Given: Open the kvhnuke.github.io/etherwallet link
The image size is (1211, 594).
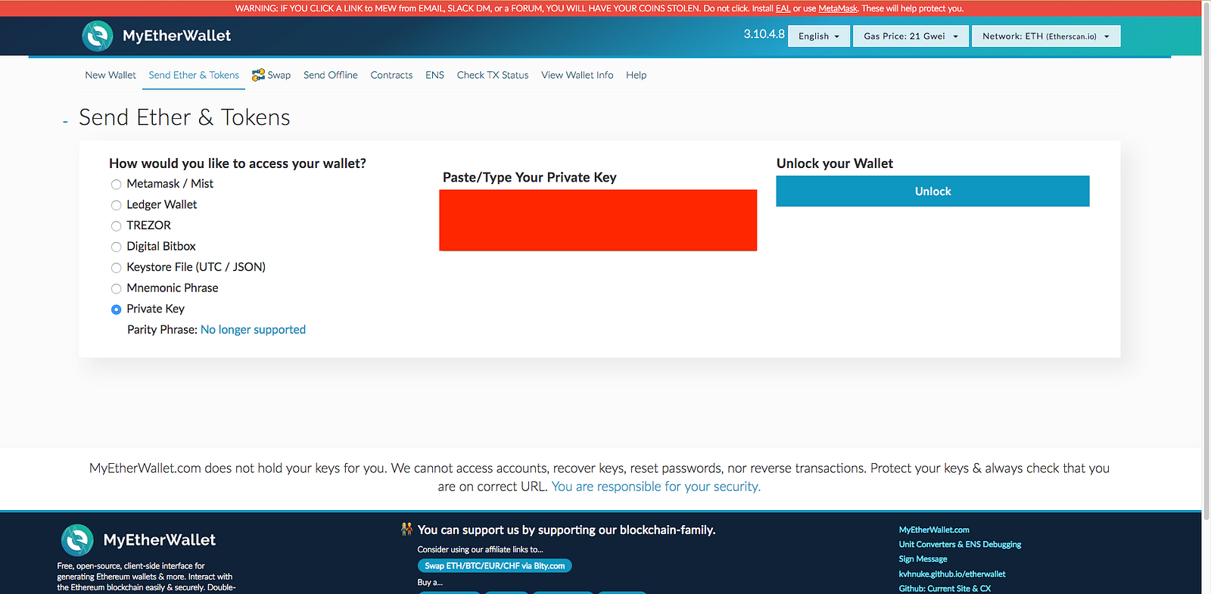Looking at the screenshot, I should [x=952, y=574].
